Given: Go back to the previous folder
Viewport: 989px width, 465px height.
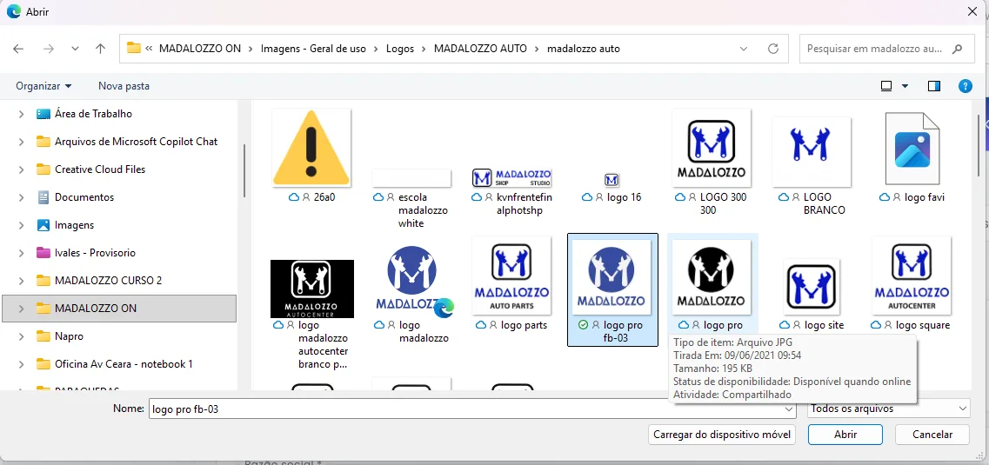Looking at the screenshot, I should (x=18, y=49).
